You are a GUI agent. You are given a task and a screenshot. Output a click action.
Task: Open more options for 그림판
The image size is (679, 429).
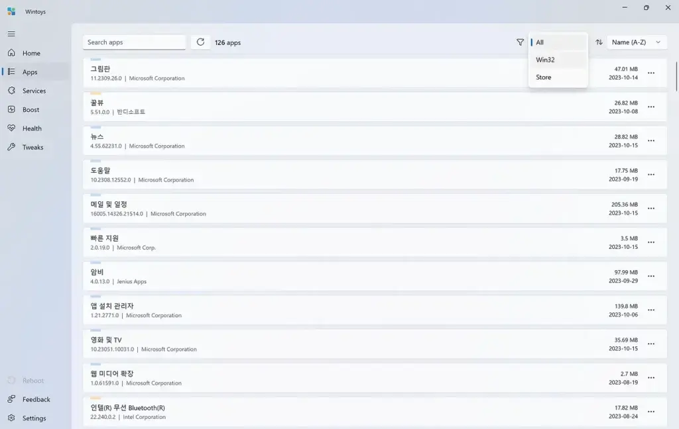click(x=651, y=73)
